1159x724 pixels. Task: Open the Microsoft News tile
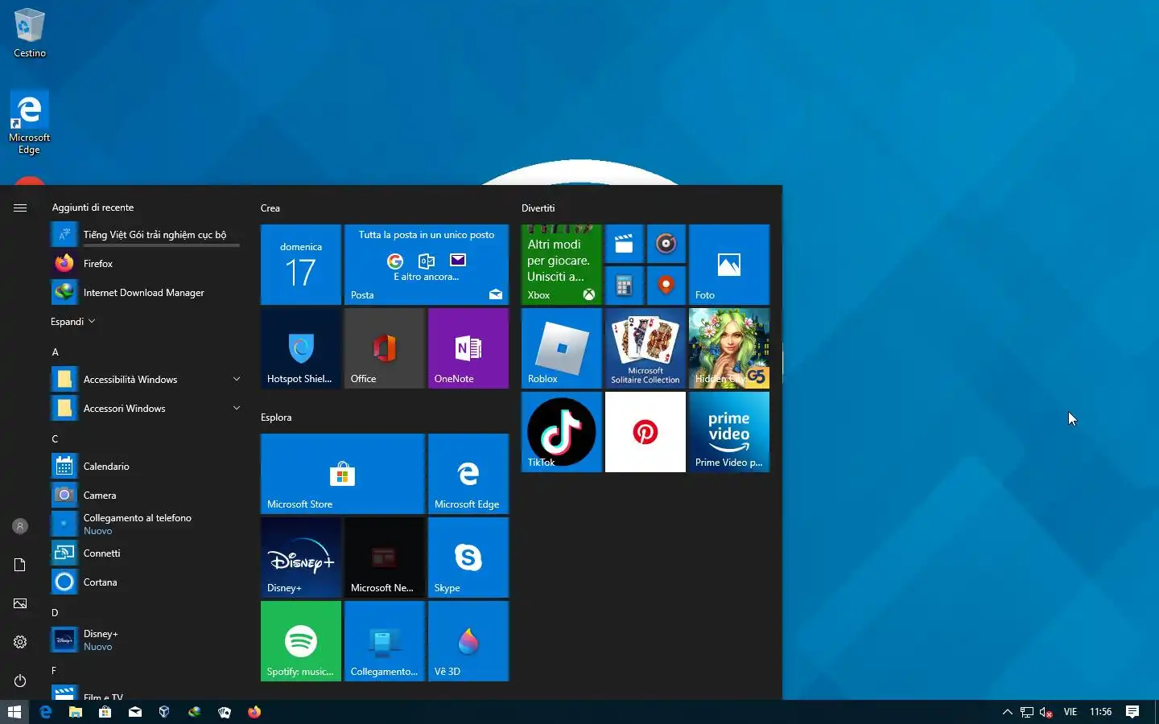click(385, 557)
